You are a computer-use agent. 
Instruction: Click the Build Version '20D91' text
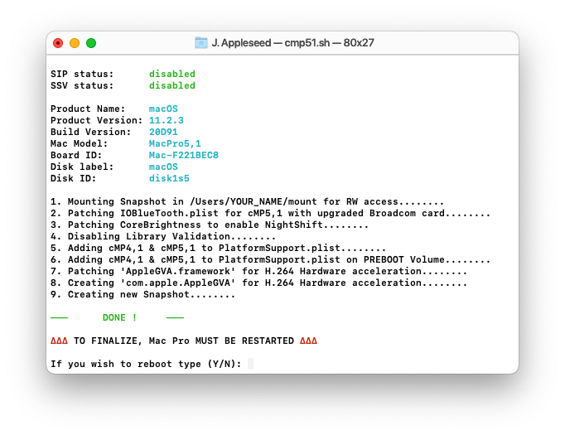click(163, 132)
